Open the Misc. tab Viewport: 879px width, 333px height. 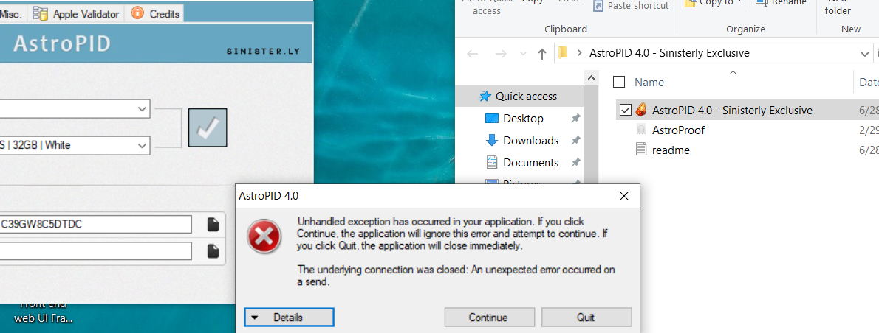click(13, 14)
